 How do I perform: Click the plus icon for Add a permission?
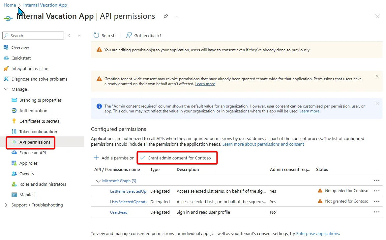click(x=96, y=158)
